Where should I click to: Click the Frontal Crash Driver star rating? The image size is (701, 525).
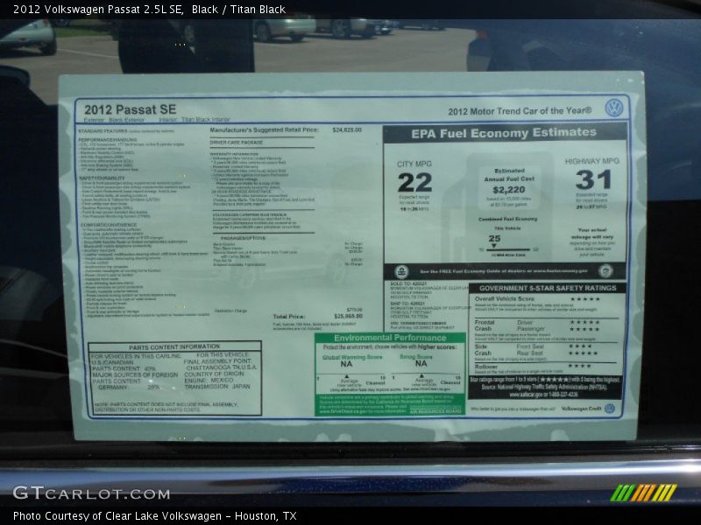click(584, 322)
